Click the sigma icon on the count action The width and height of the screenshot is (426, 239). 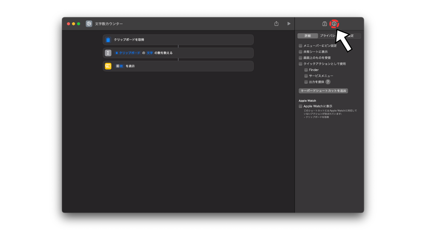[108, 53]
